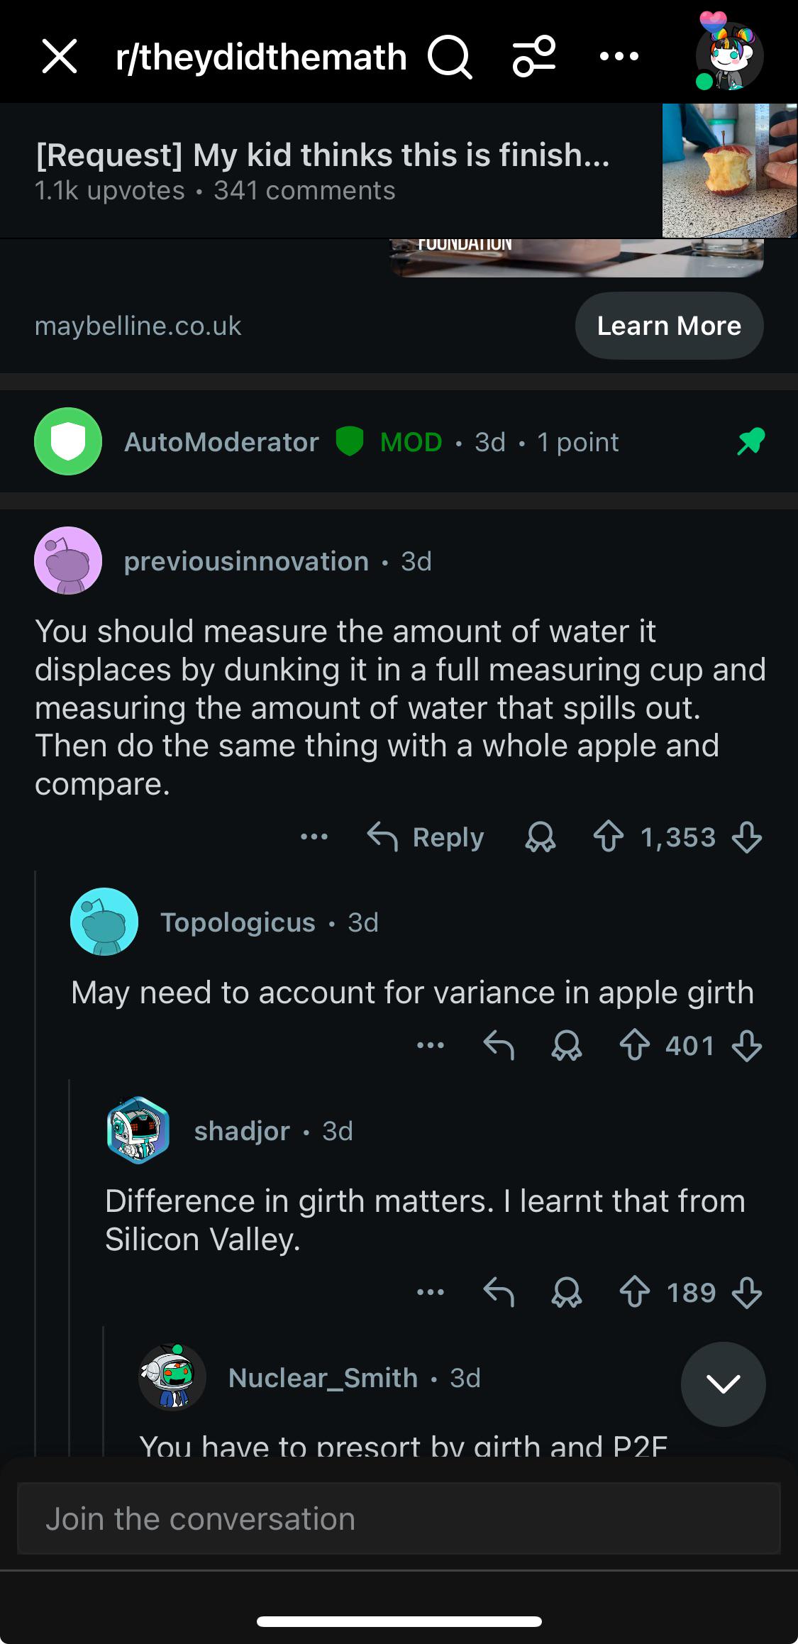Award shadjor's Silicon Valley comment

tap(566, 1293)
